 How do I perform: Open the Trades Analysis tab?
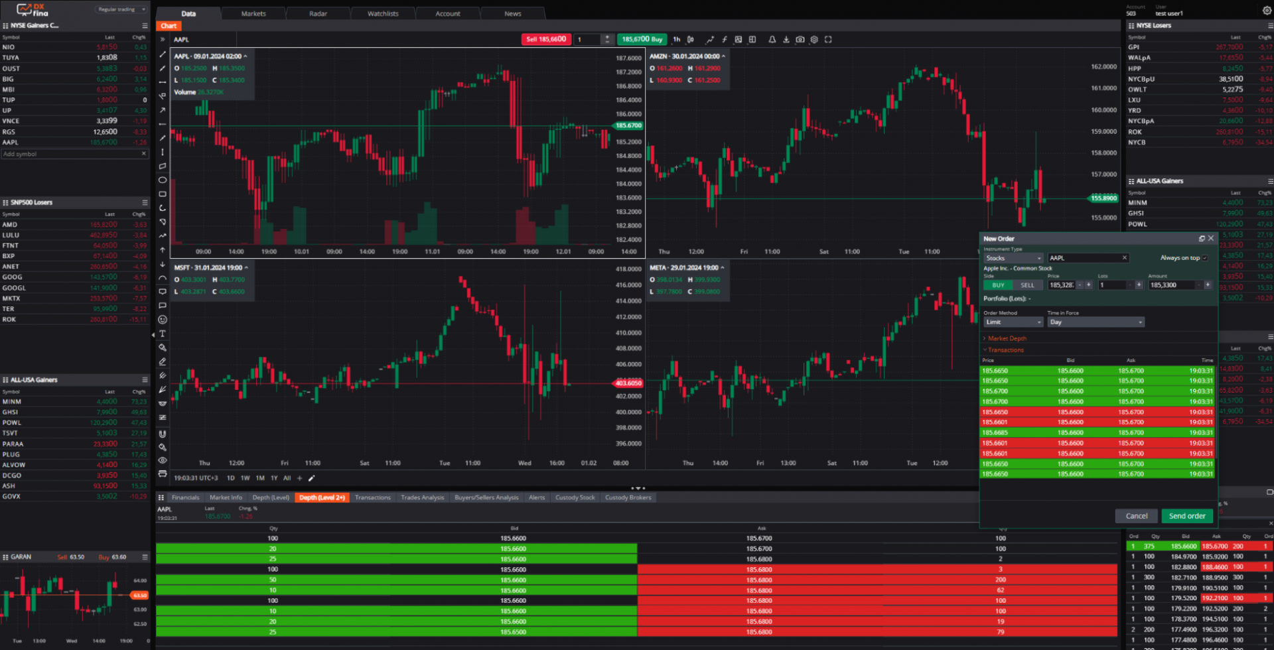423,497
